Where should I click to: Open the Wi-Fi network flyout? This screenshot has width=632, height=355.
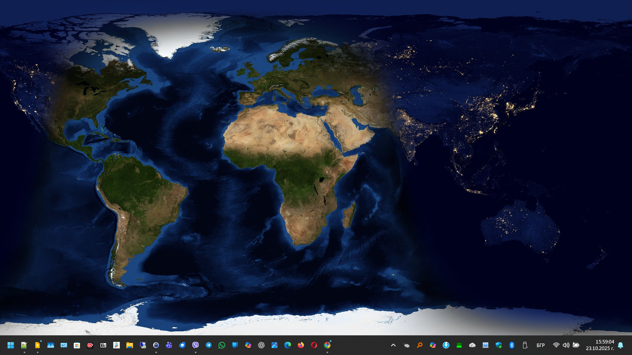(556, 345)
